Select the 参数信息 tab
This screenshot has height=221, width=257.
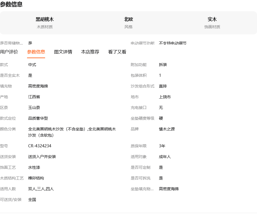point(36,52)
